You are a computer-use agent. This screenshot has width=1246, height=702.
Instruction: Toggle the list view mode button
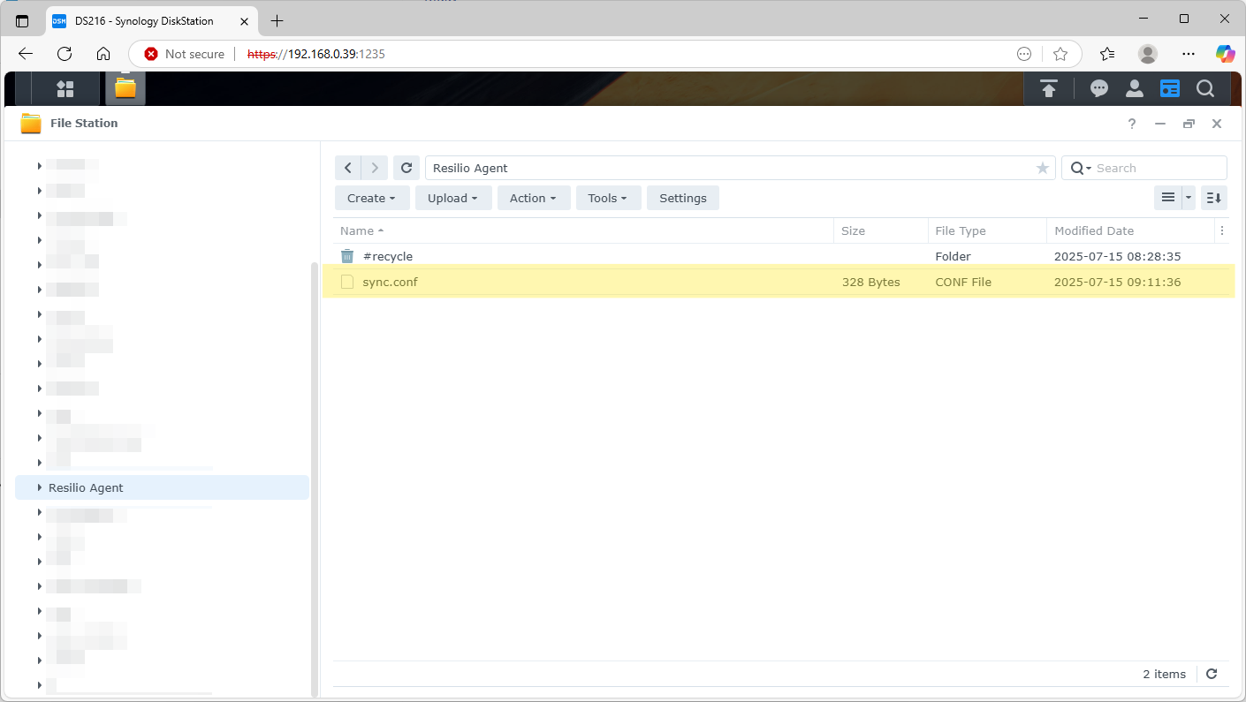1168,198
